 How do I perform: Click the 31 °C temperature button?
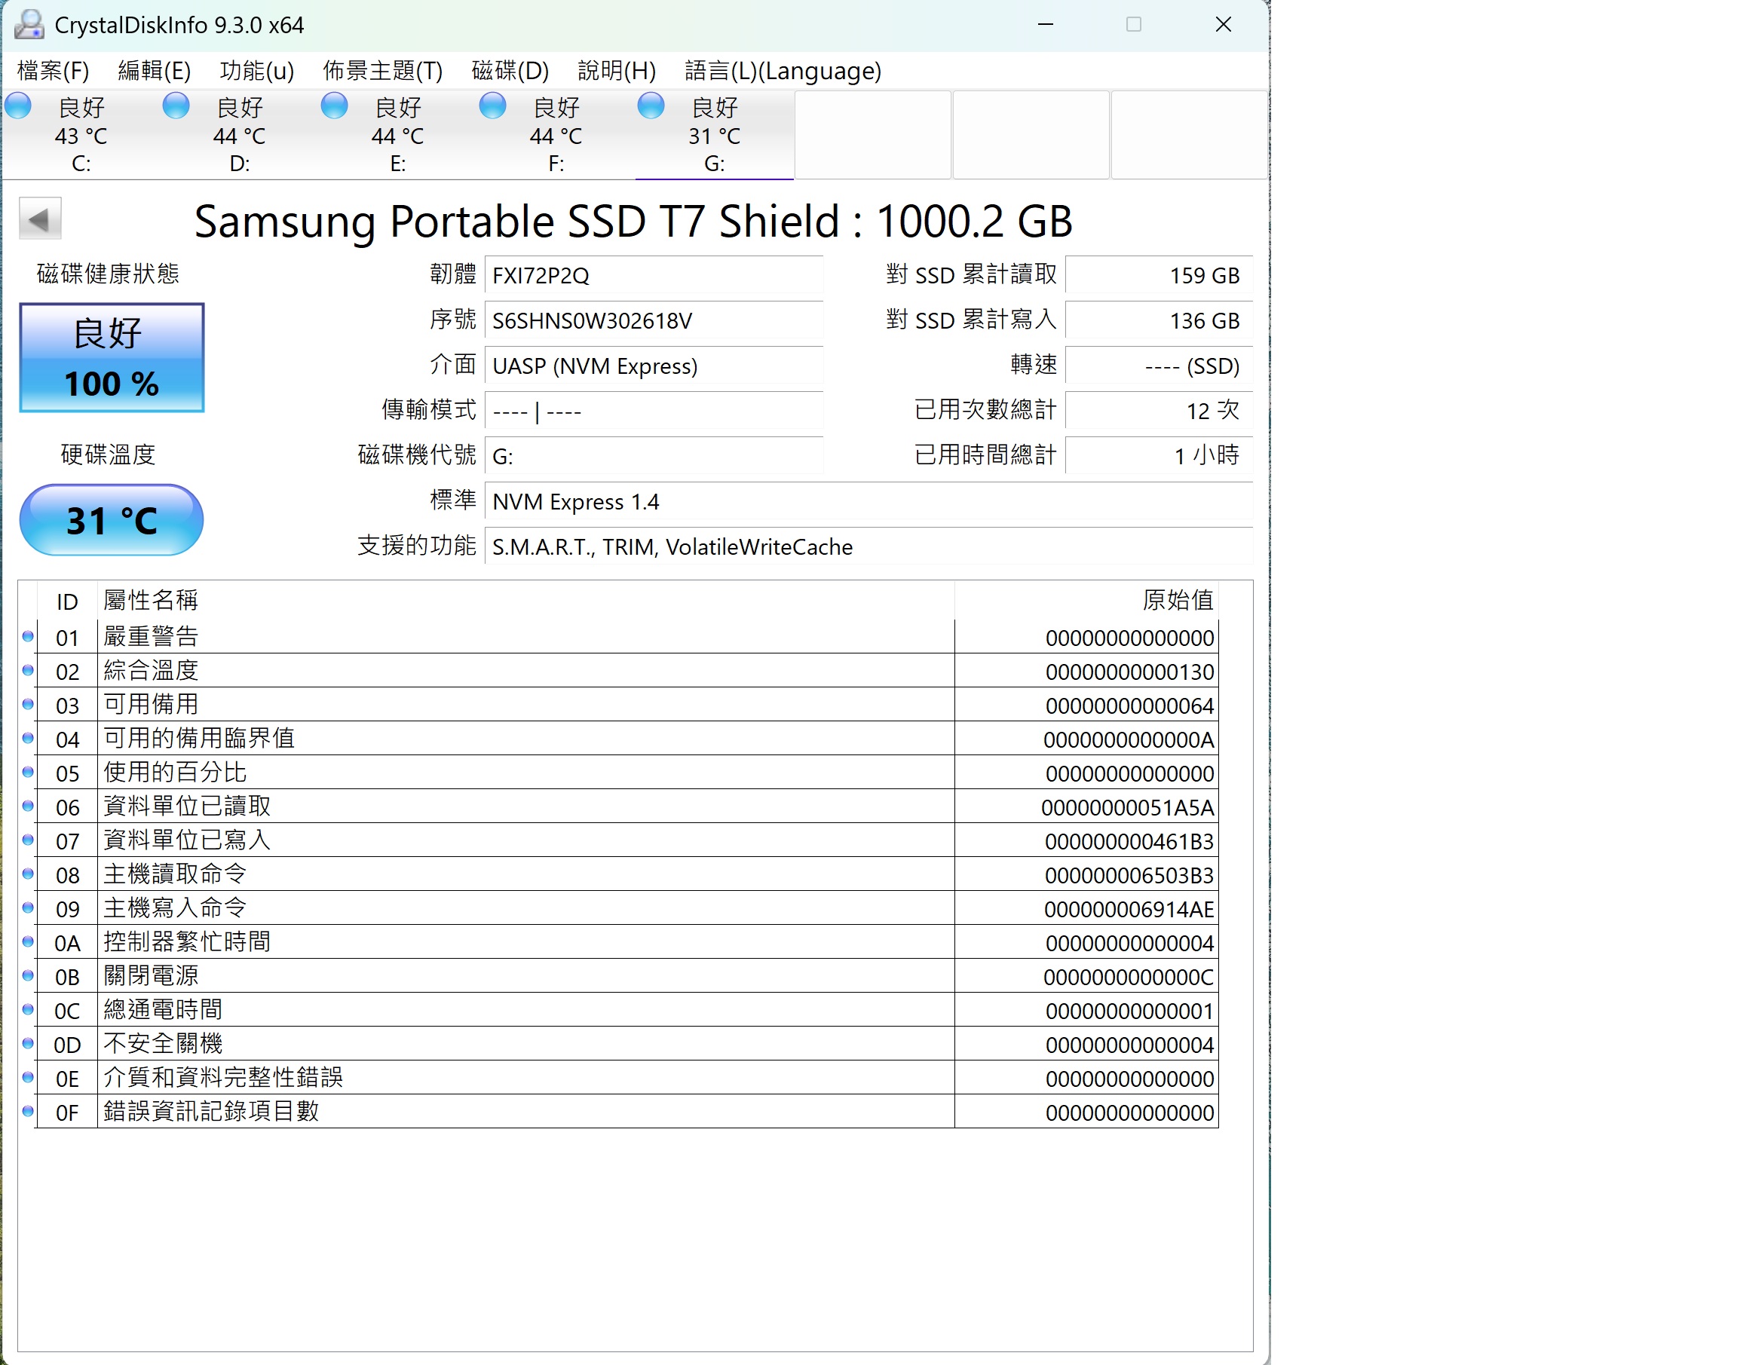[112, 519]
